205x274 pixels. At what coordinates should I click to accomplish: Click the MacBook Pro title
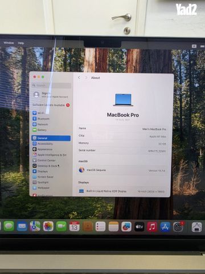(x=123, y=115)
